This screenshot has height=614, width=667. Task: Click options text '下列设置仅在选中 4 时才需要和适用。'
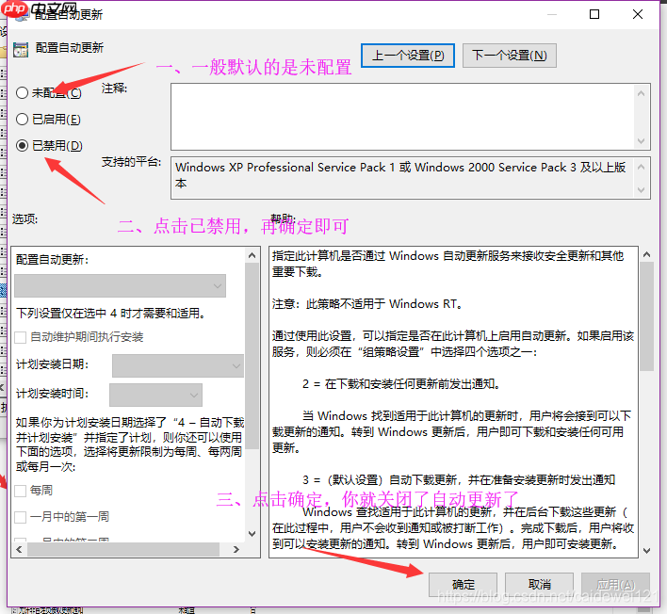110,314
